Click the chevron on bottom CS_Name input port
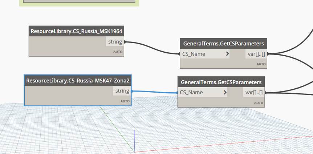313x154 pixels. tap(225, 93)
